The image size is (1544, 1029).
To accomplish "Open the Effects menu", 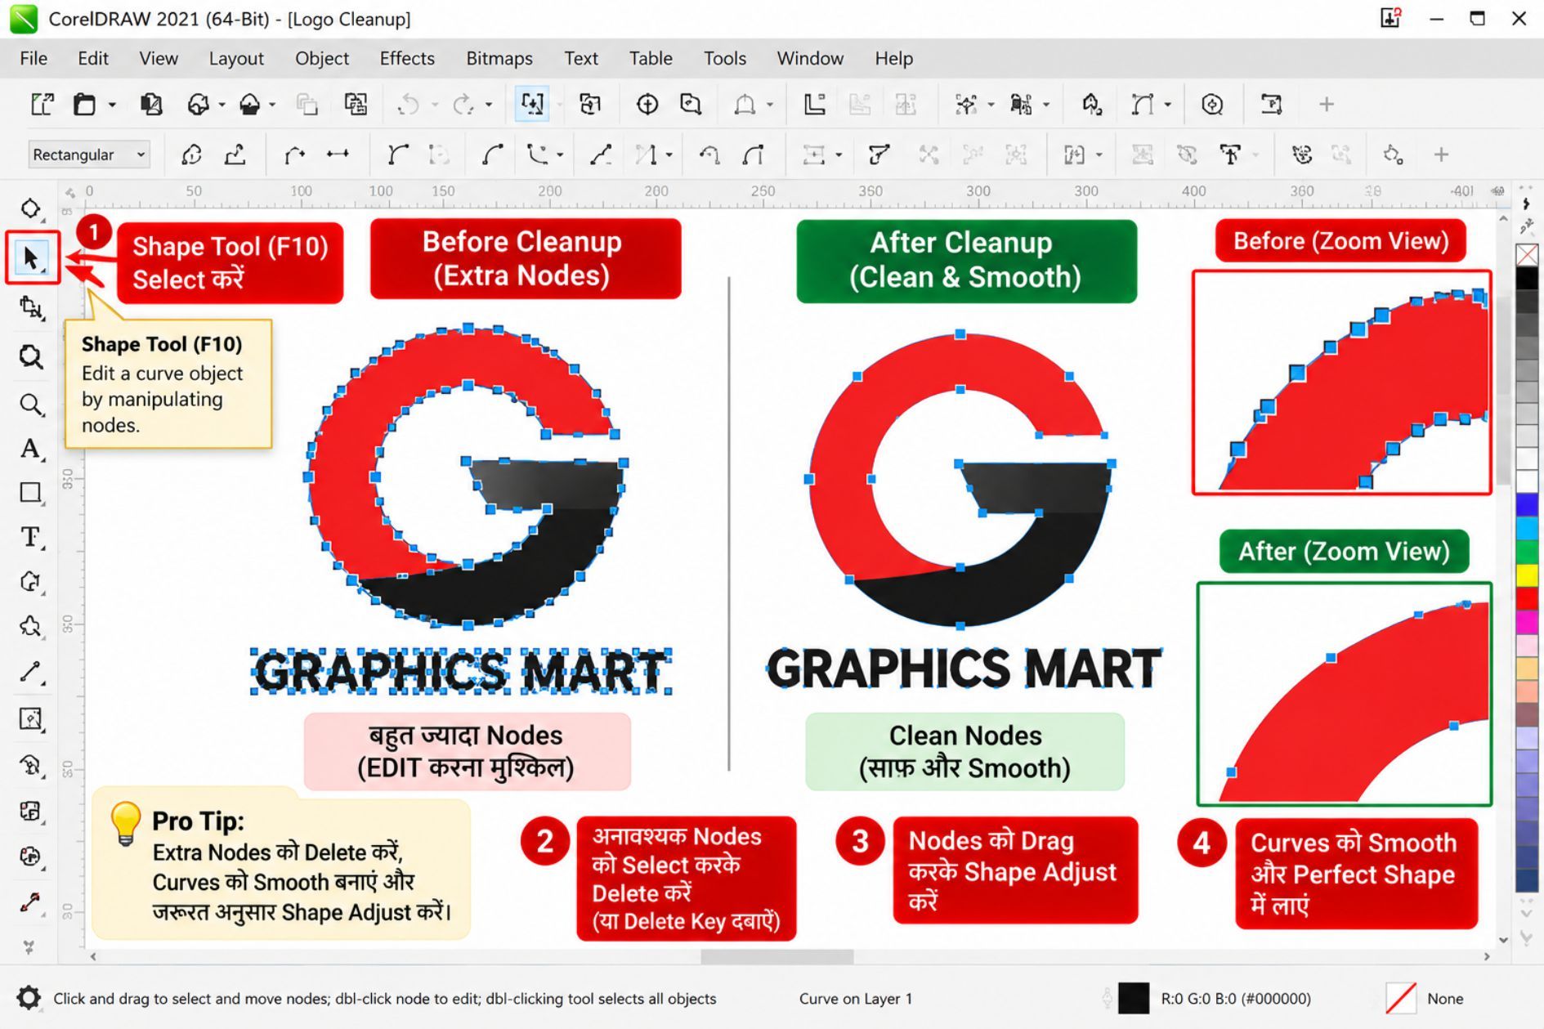I will pos(407,59).
